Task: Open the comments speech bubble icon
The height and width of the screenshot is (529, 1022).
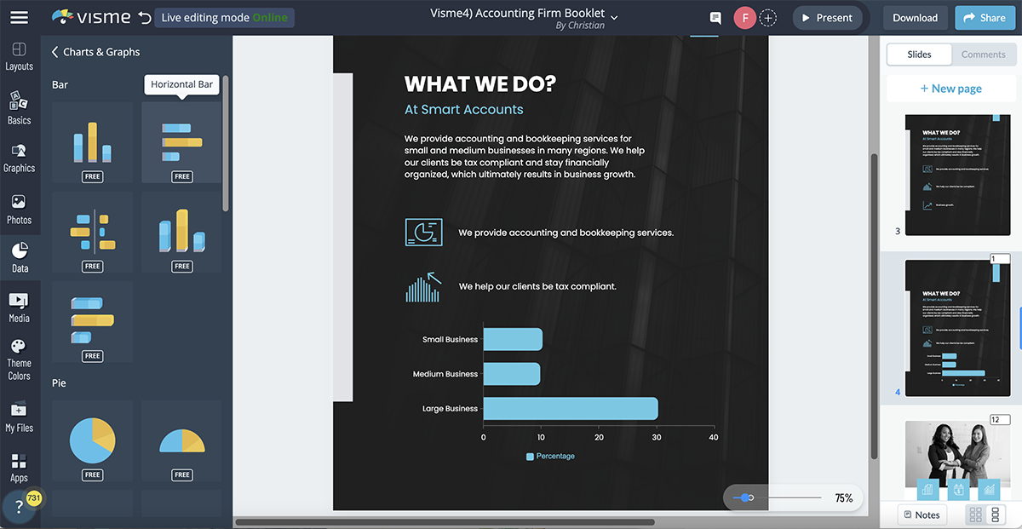Action: pyautogui.click(x=715, y=18)
